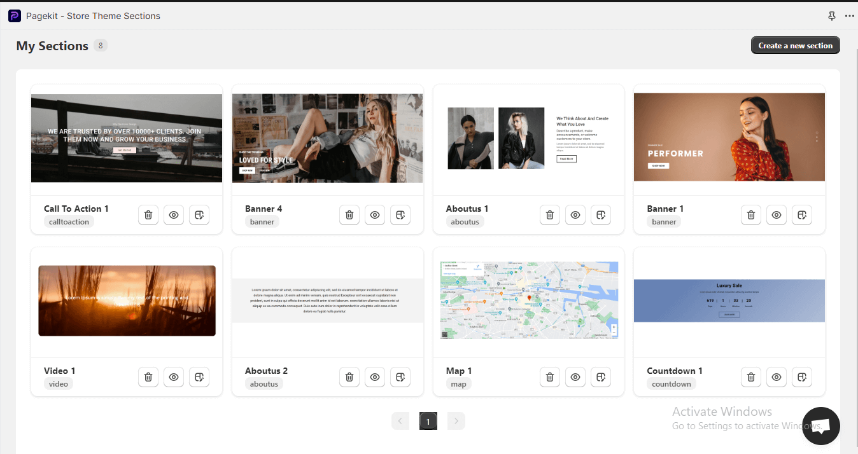Open the Banner 1 Performer thumbnail
Viewport: 858px width, 454px height.
(x=729, y=137)
